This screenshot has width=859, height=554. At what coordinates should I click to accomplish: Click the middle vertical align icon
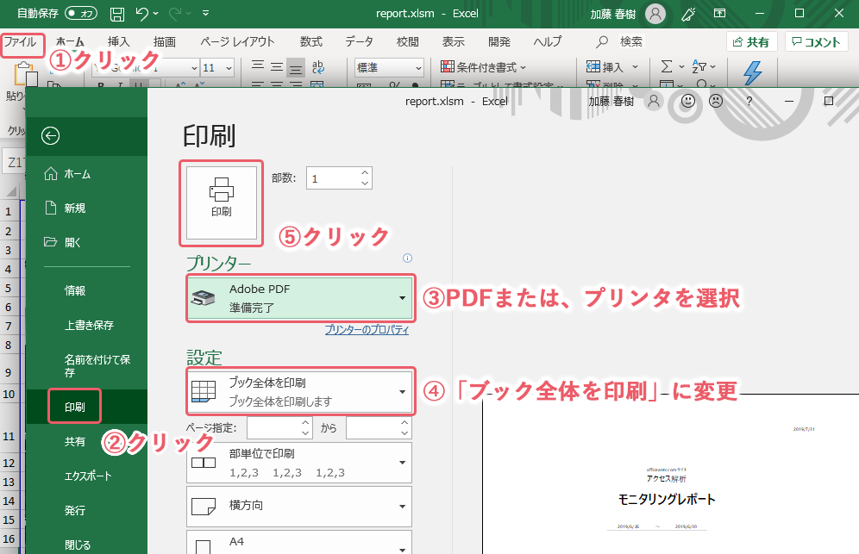pos(277,67)
